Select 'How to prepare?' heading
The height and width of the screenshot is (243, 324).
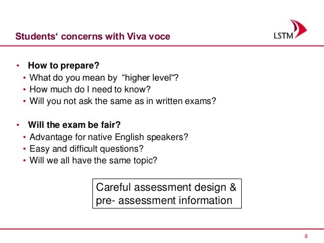tap(63, 65)
